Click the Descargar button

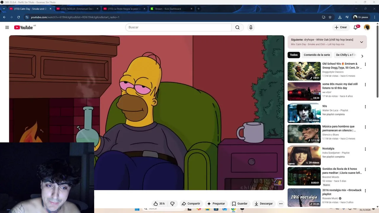264,204
